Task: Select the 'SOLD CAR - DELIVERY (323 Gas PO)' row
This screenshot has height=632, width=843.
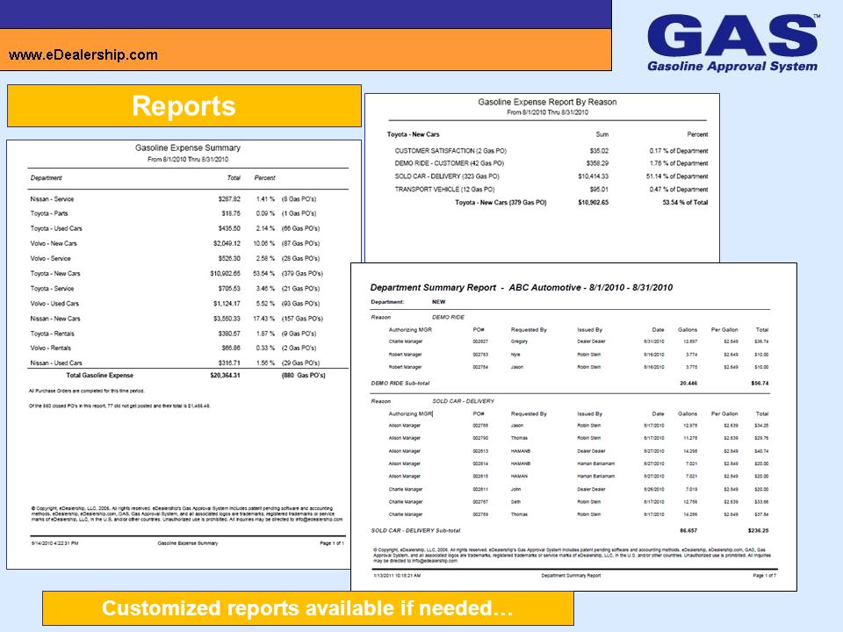Action: click(x=551, y=176)
